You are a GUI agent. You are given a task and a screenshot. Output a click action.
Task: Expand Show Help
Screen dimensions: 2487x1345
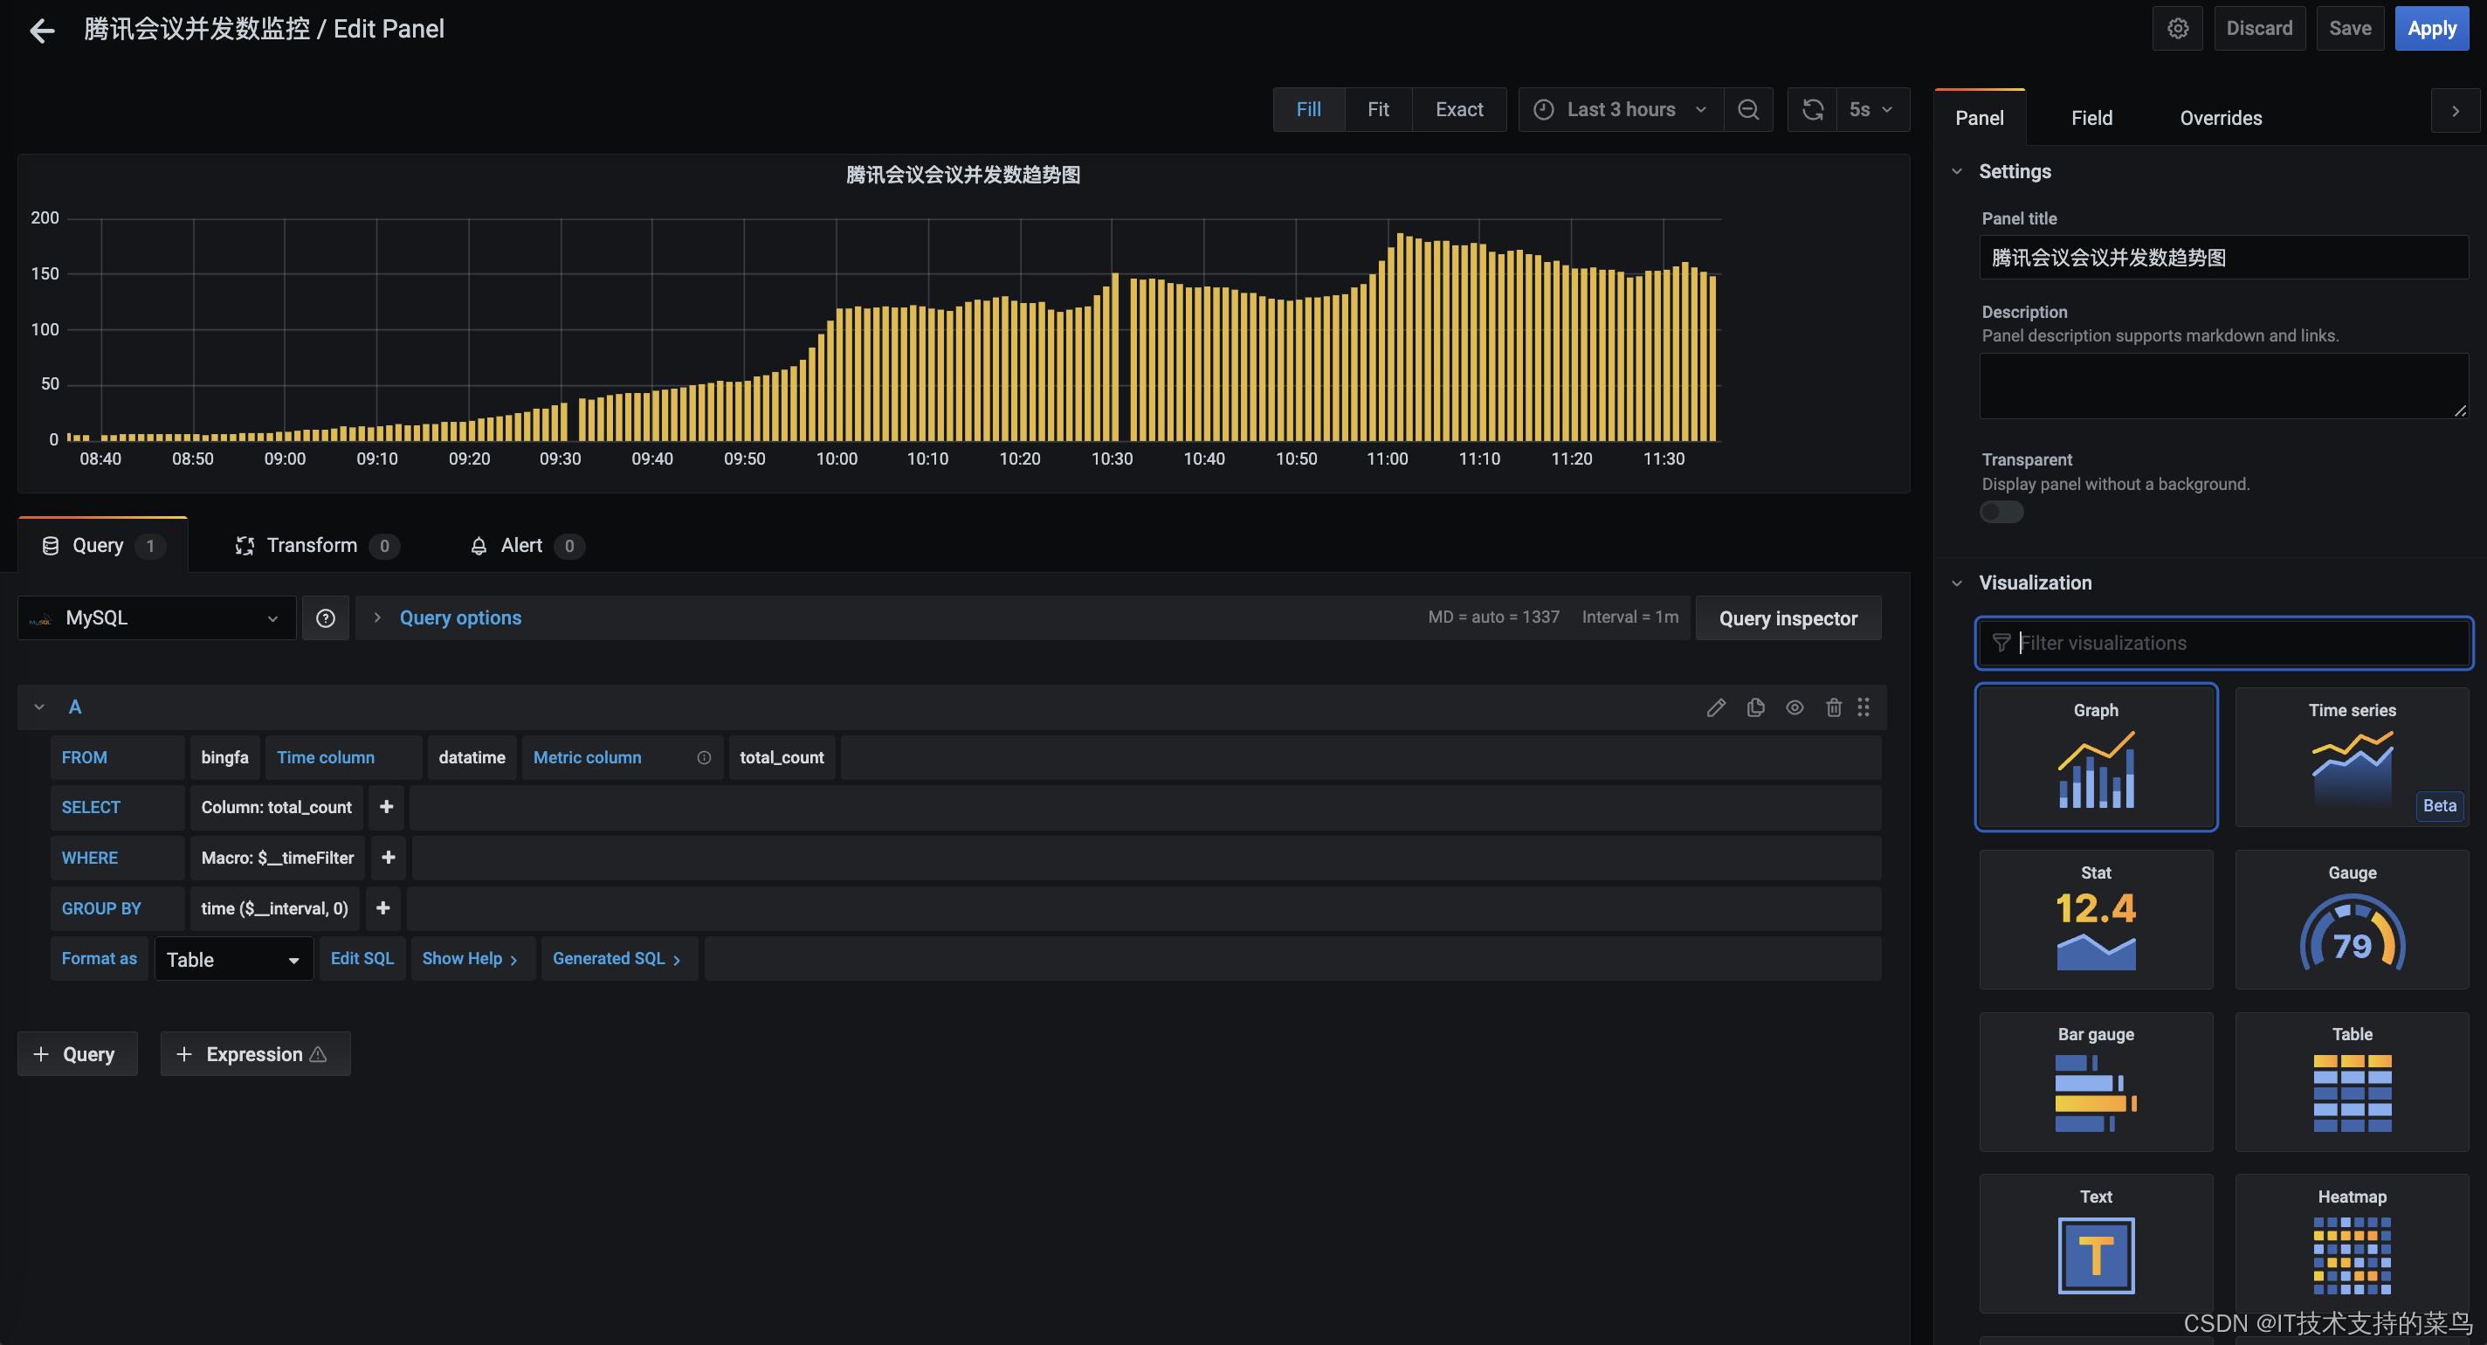[472, 960]
